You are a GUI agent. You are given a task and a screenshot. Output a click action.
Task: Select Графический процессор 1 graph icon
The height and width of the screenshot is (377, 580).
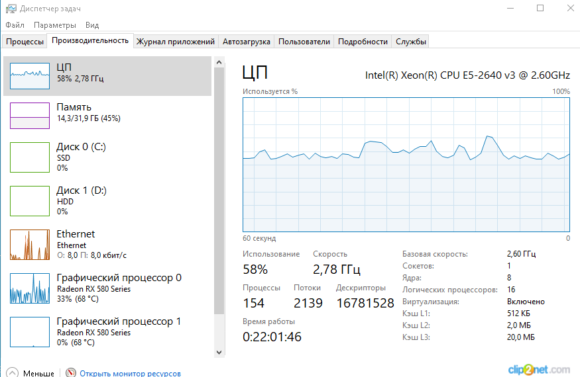pos(30,332)
